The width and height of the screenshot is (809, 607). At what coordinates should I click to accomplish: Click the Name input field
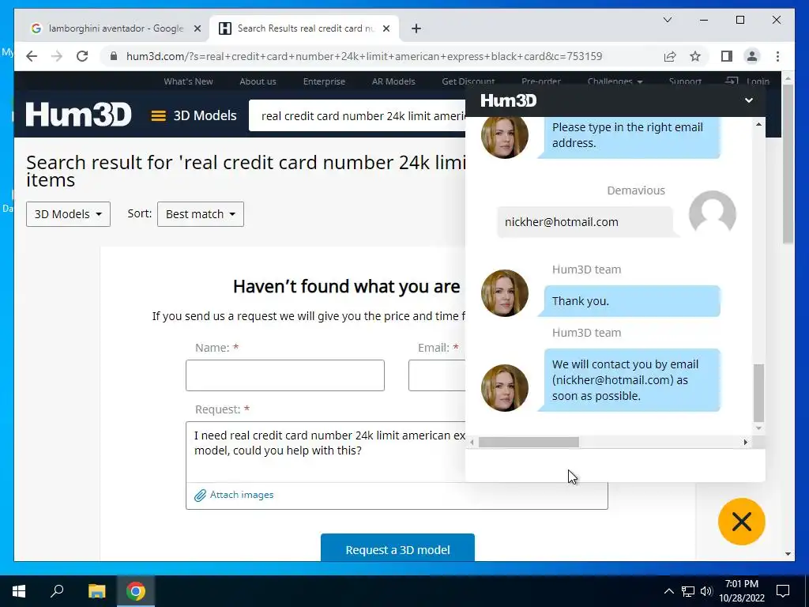coord(284,375)
